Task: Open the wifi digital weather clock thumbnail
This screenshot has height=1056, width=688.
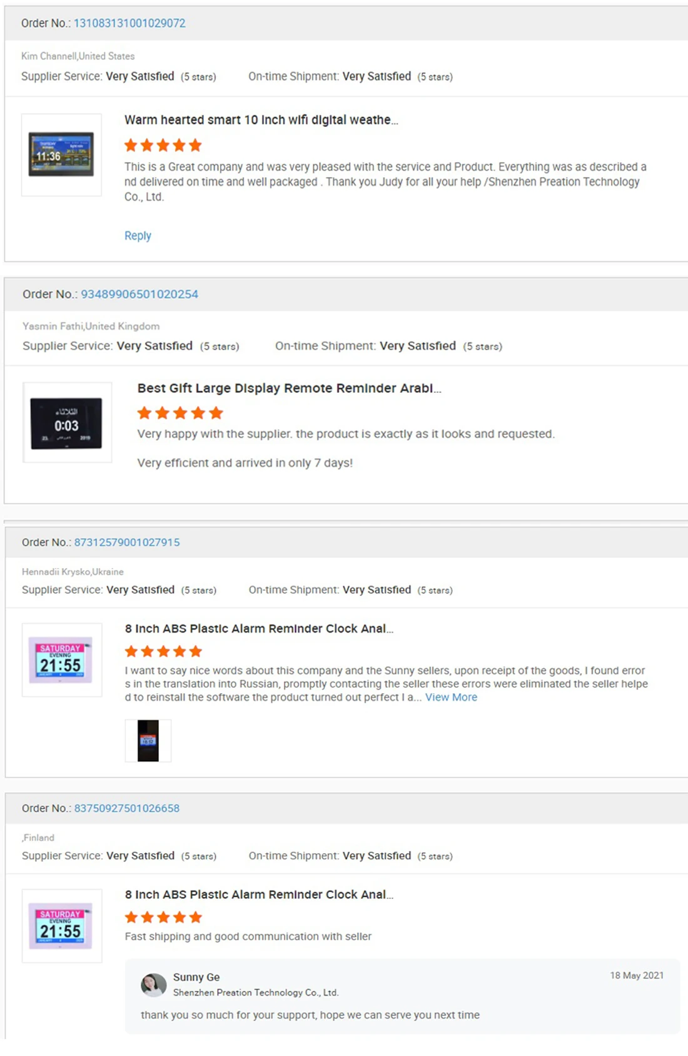Action: click(61, 155)
